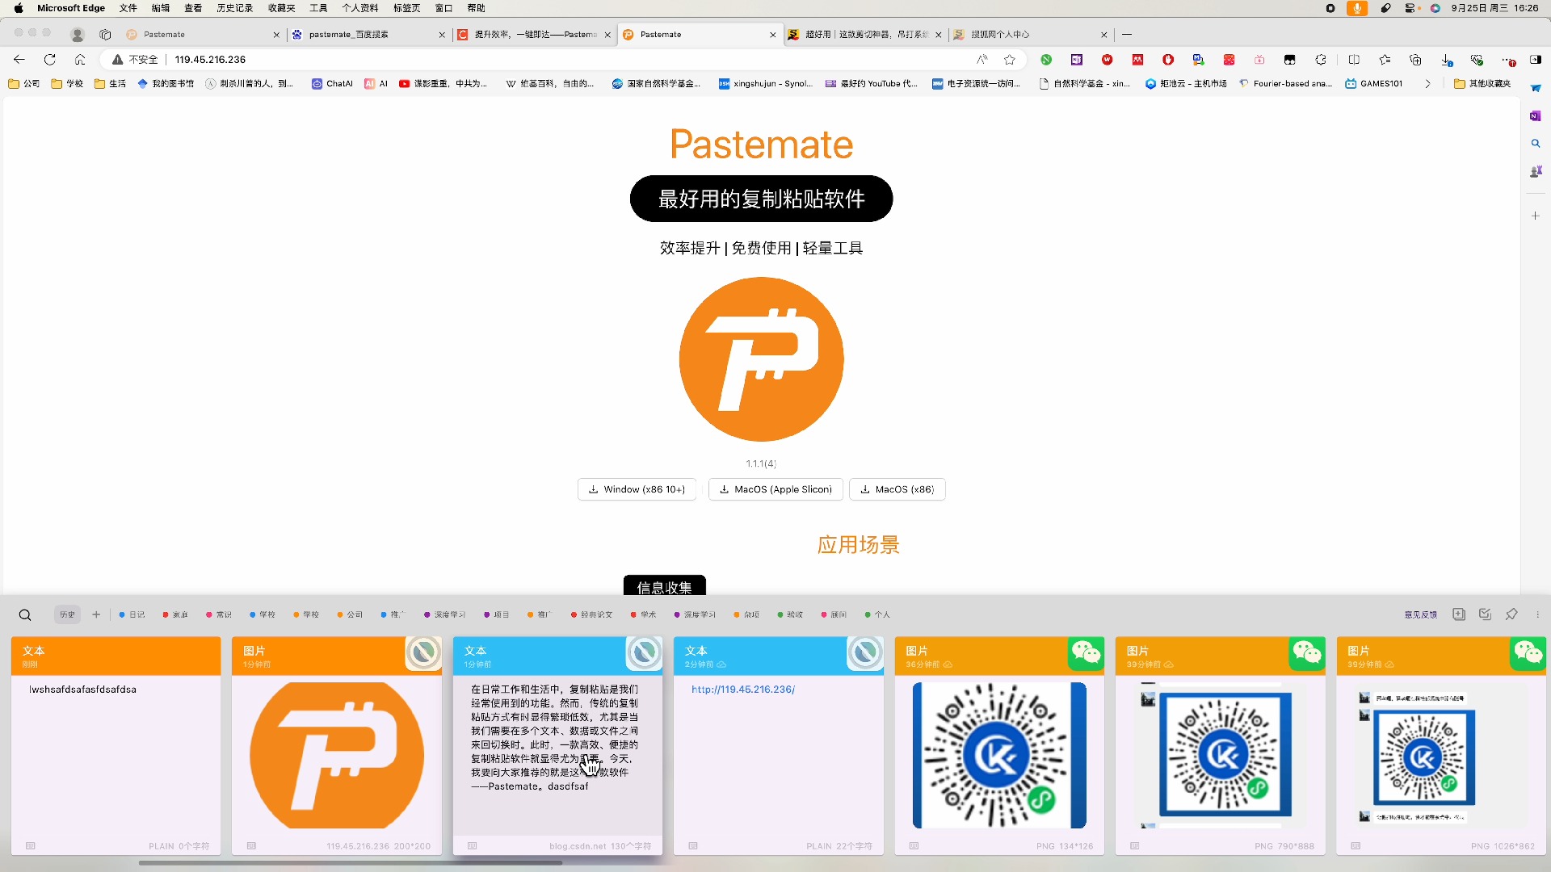Click the horizontal scrollbar below the clipboard cards
Screen dimensions: 1551x872
tap(350, 862)
